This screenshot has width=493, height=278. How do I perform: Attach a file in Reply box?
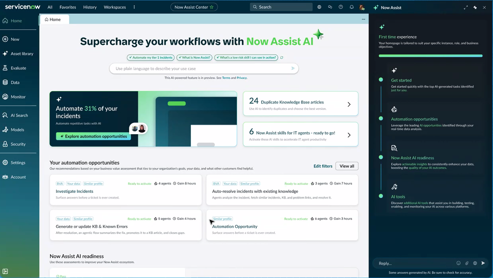(467, 263)
